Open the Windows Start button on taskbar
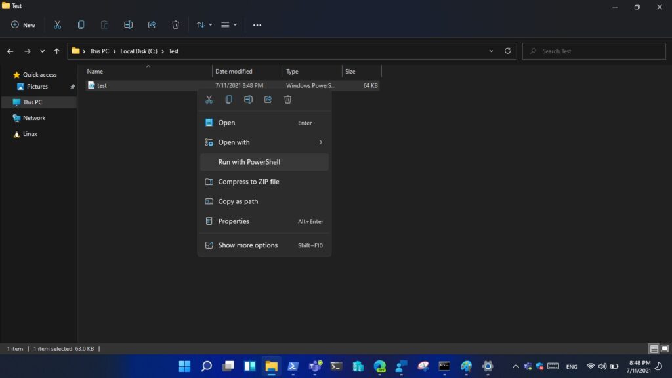Image resolution: width=672 pixels, height=378 pixels. [x=184, y=366]
